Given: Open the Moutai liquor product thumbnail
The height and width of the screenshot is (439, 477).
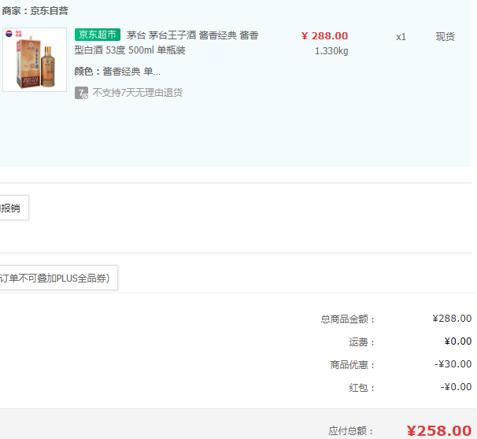Looking at the screenshot, I should click(x=35, y=60).
